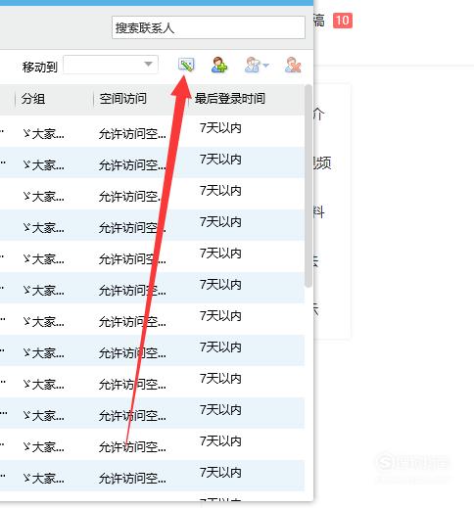Click the 移动到 label text
474x508 pixels.
(40, 67)
